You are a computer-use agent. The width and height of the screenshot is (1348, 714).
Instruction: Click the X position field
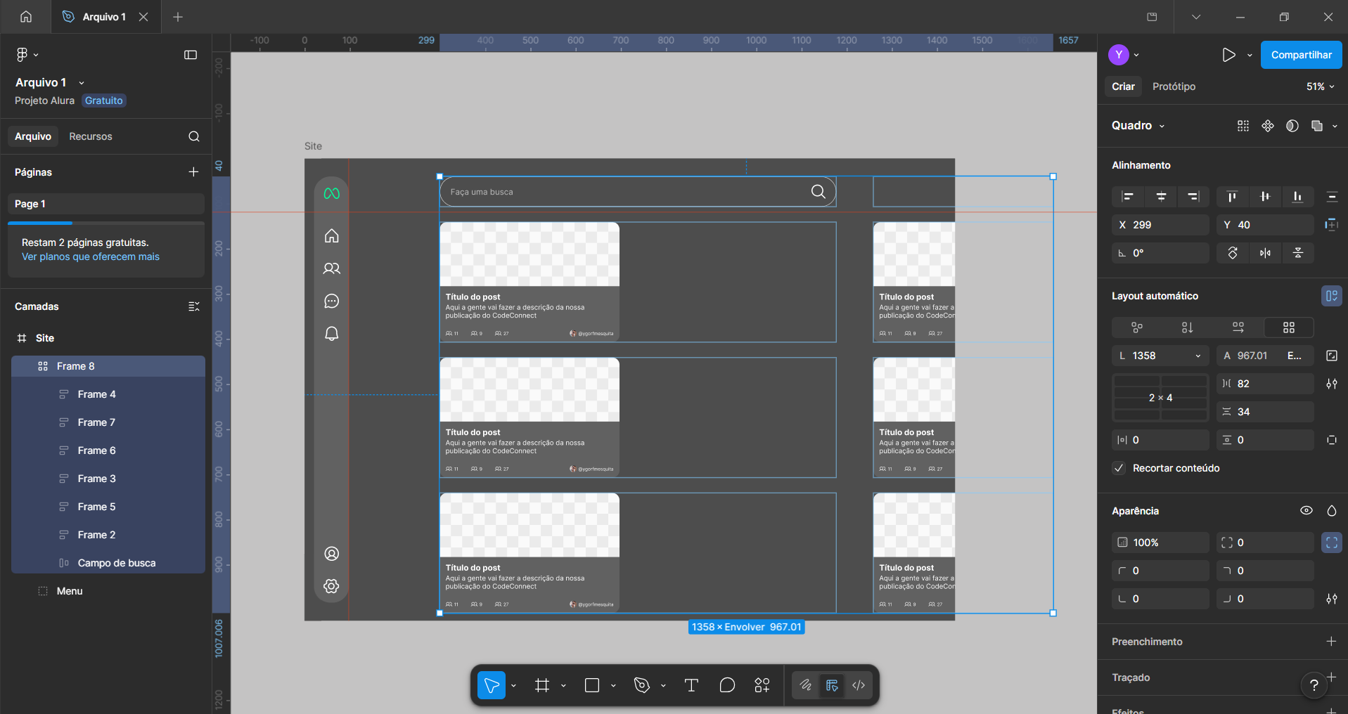coord(1160,225)
